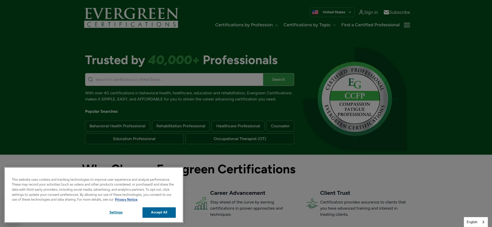Open the Privacy Notice link
The width and height of the screenshot is (492, 227).
point(126,200)
